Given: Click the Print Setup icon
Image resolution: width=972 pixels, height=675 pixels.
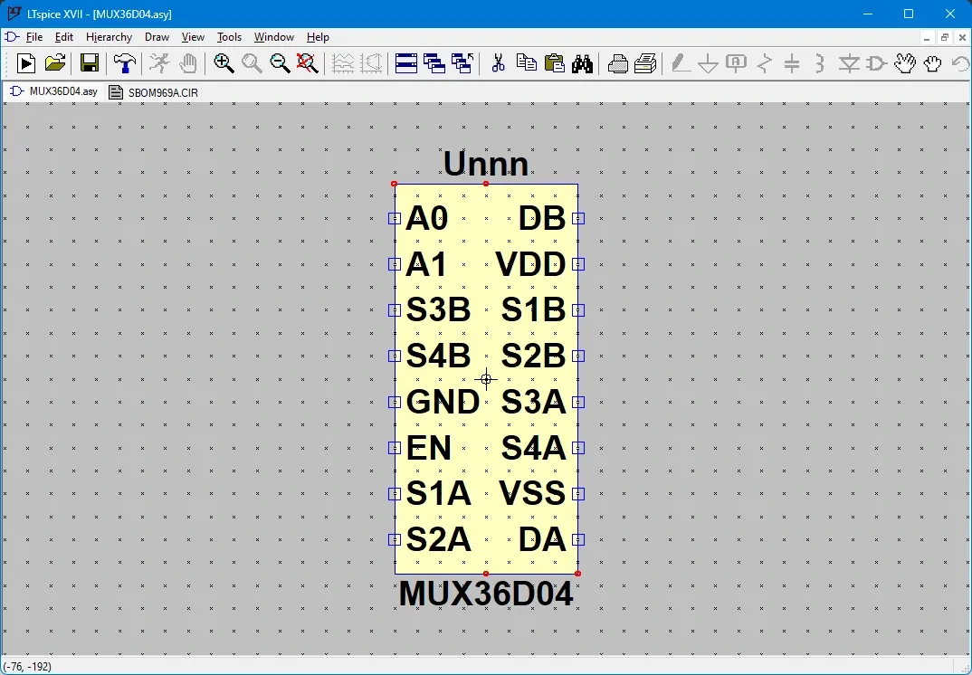Looking at the screenshot, I should point(617,63).
